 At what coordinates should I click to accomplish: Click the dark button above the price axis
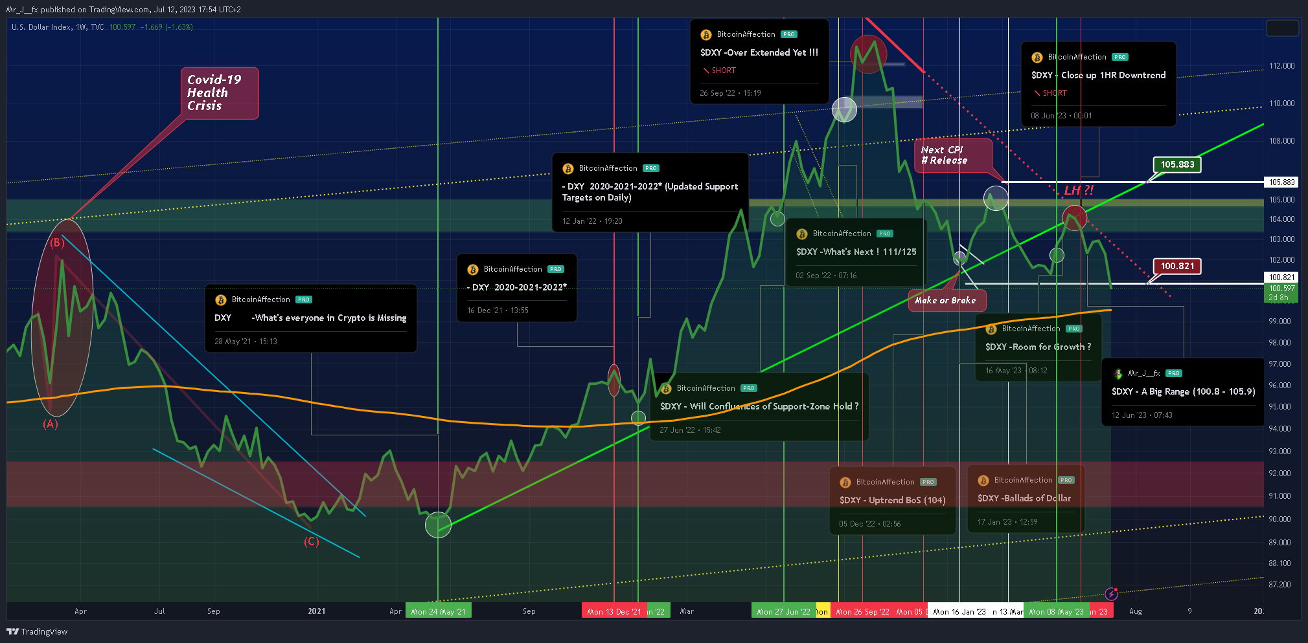tap(1282, 28)
